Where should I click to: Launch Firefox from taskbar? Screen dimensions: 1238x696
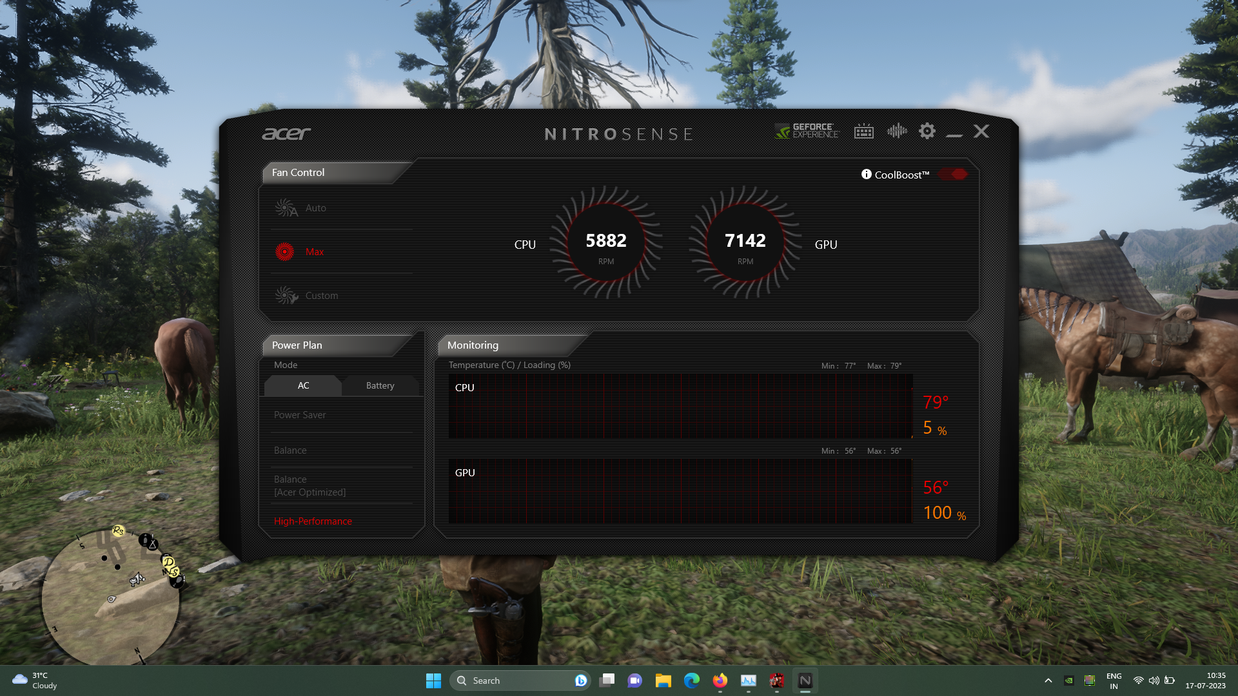point(720,681)
